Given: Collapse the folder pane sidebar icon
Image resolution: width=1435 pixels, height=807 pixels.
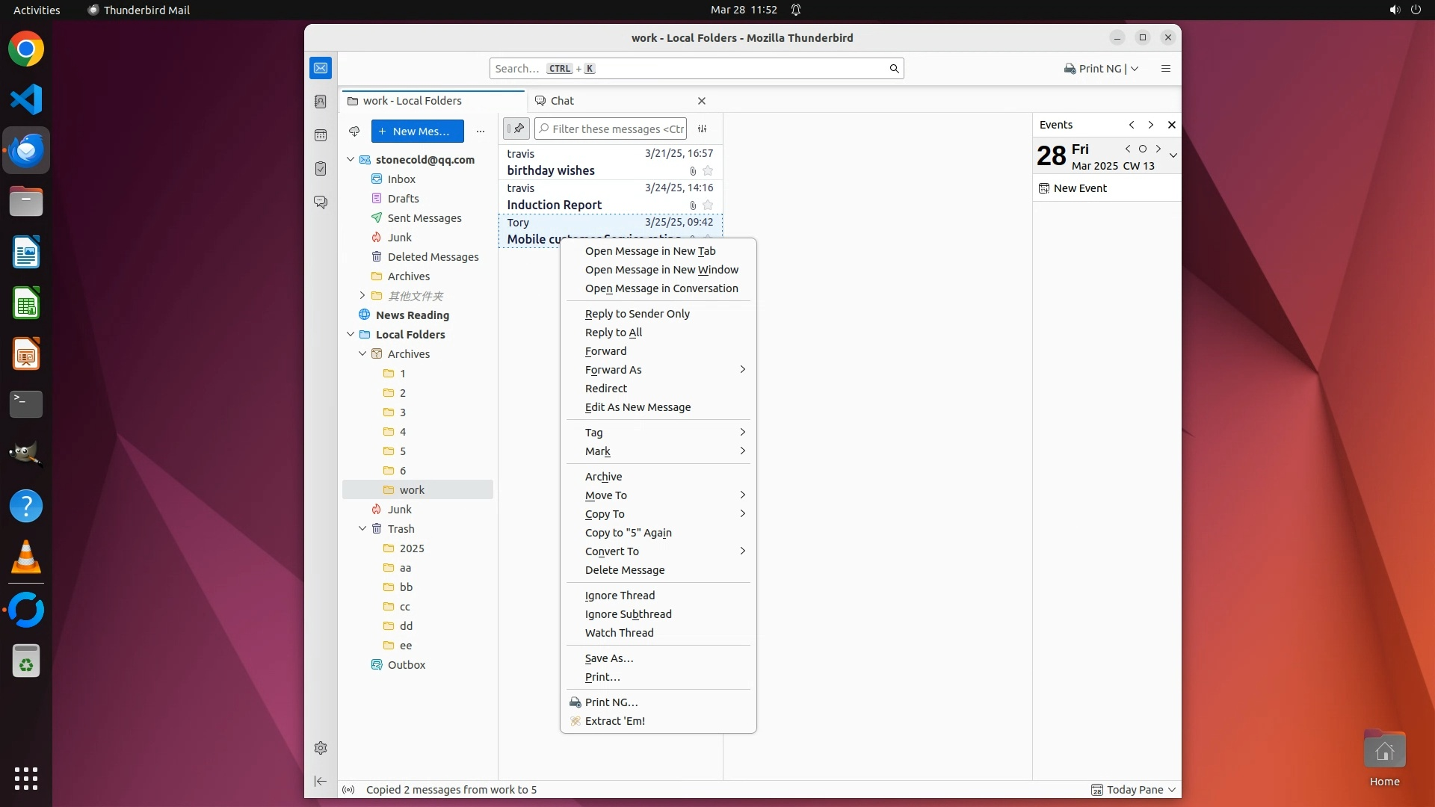Looking at the screenshot, I should pos(321,781).
